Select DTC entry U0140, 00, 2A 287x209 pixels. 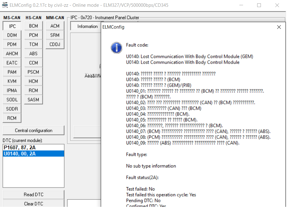(20, 154)
